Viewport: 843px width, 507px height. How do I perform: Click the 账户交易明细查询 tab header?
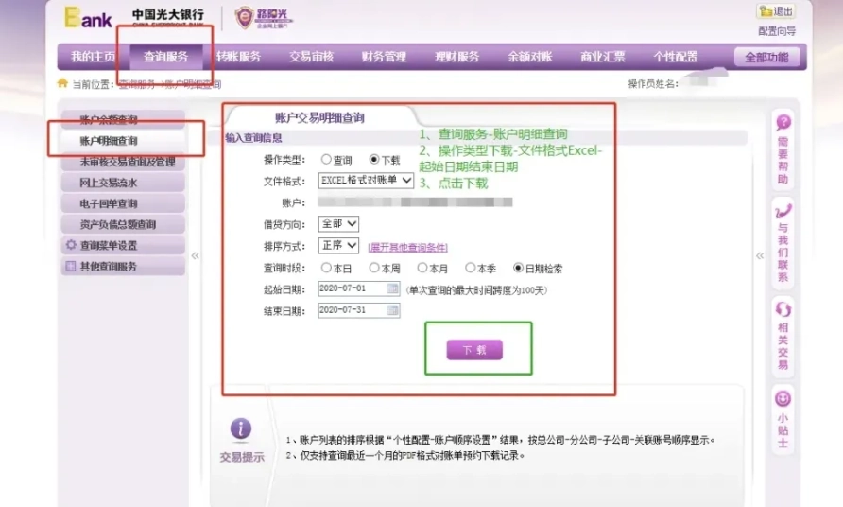pyautogui.click(x=319, y=117)
